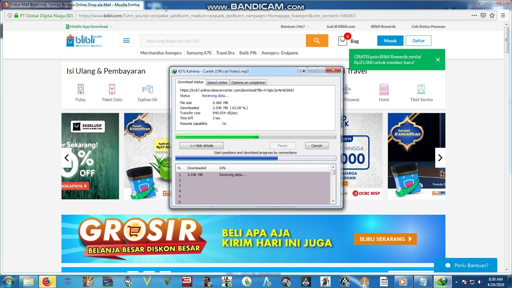
Task: Click the volume speaker tray icon
Action: point(480,282)
